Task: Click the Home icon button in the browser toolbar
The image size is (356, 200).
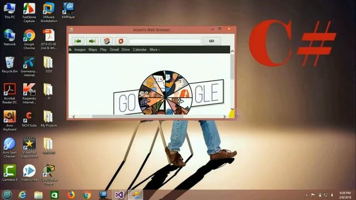Action: [107, 41]
